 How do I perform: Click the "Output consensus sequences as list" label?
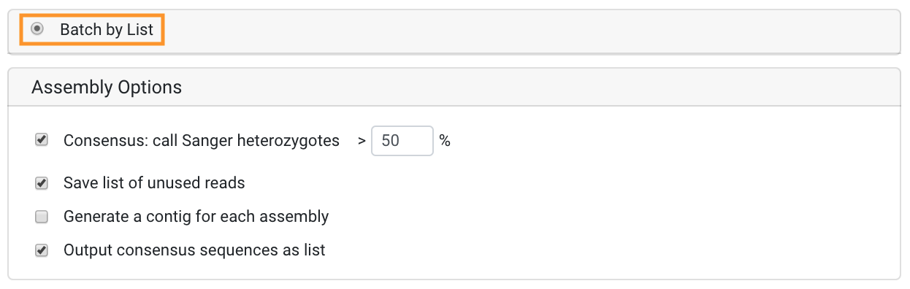click(194, 250)
